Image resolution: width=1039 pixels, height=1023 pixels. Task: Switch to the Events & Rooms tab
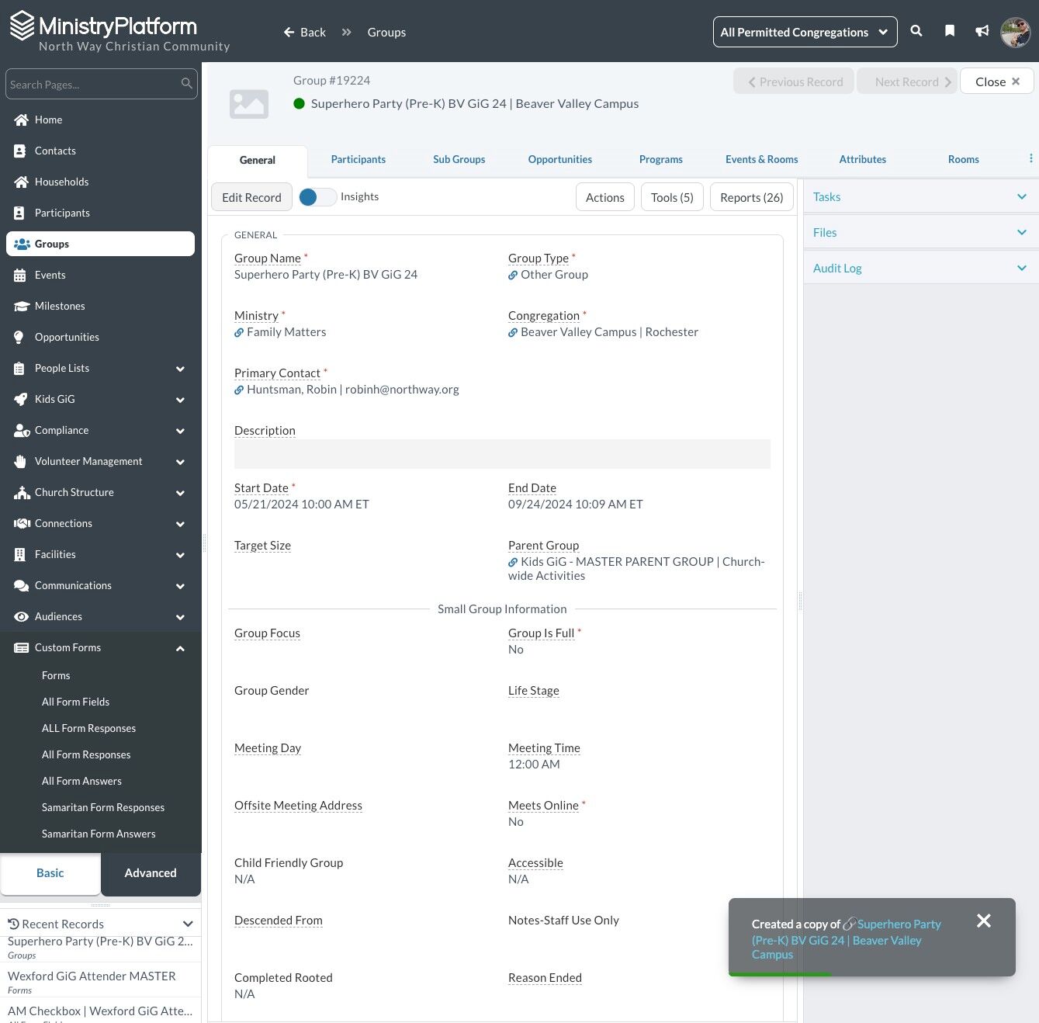[x=761, y=159]
